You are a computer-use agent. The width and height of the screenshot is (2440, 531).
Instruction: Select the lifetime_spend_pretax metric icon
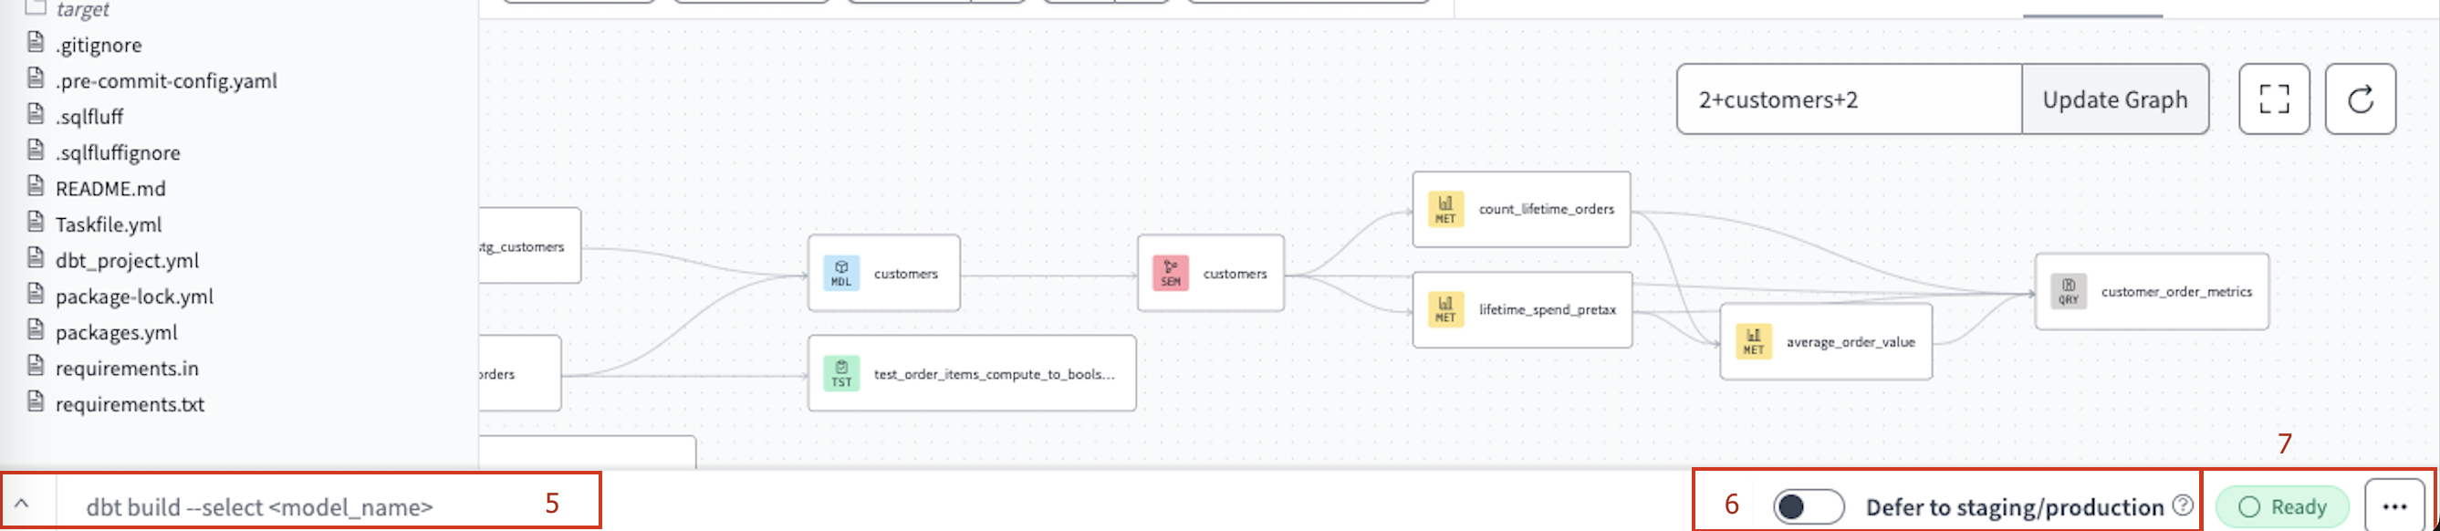click(x=1444, y=309)
